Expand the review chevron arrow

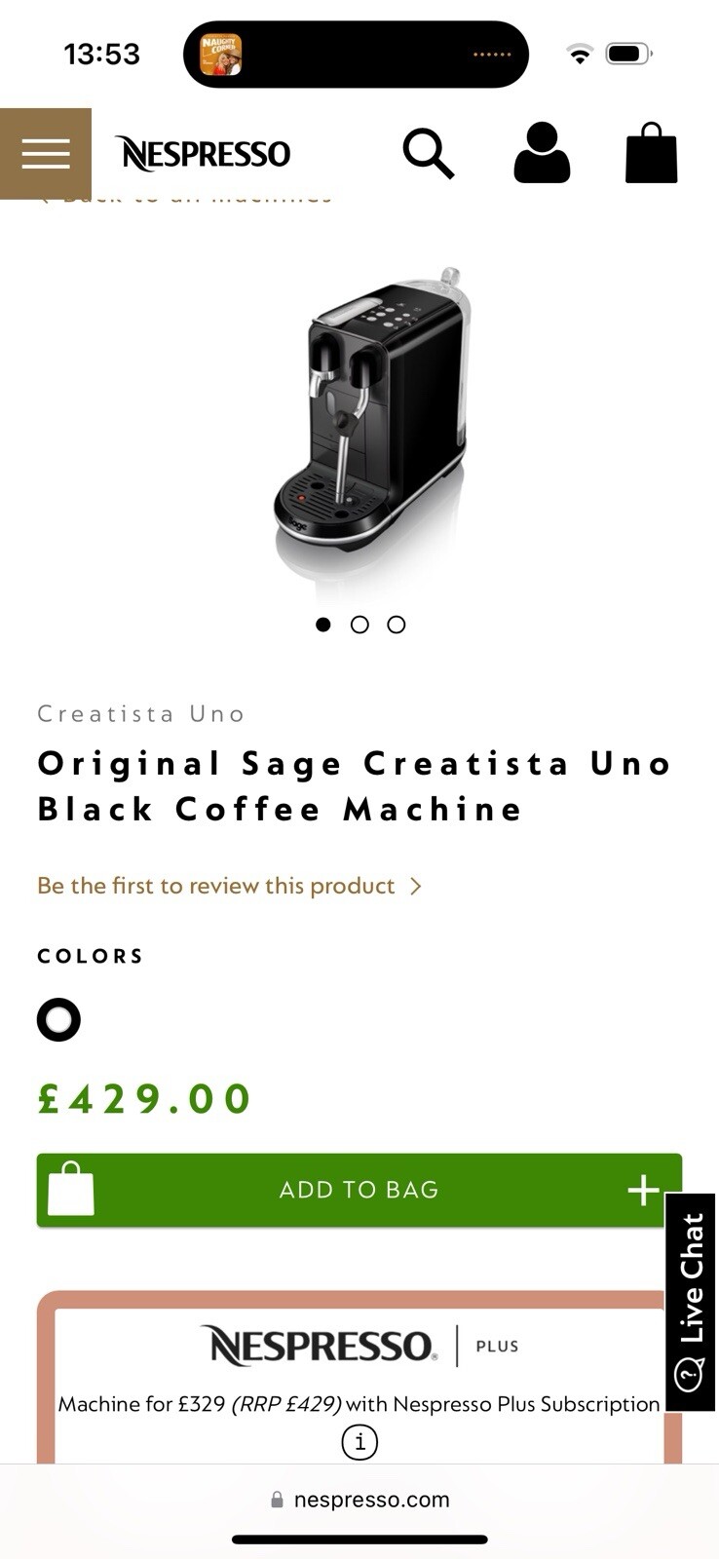pyautogui.click(x=416, y=886)
